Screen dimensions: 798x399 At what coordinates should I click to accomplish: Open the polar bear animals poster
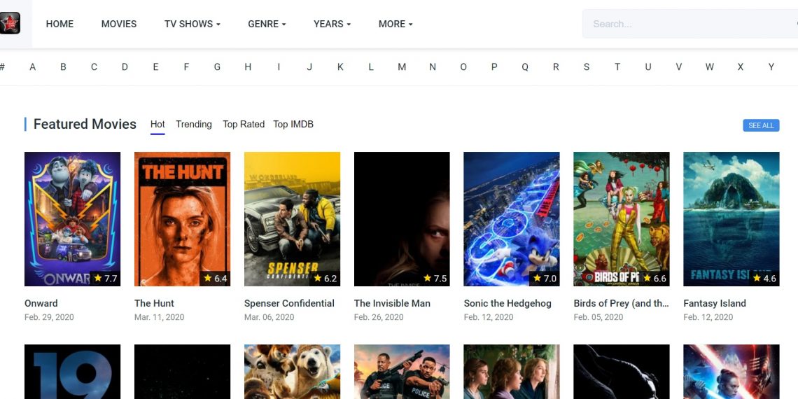[292, 372]
